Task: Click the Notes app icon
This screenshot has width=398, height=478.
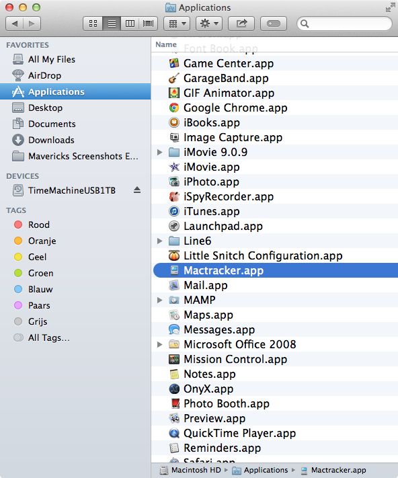Action: (x=174, y=374)
